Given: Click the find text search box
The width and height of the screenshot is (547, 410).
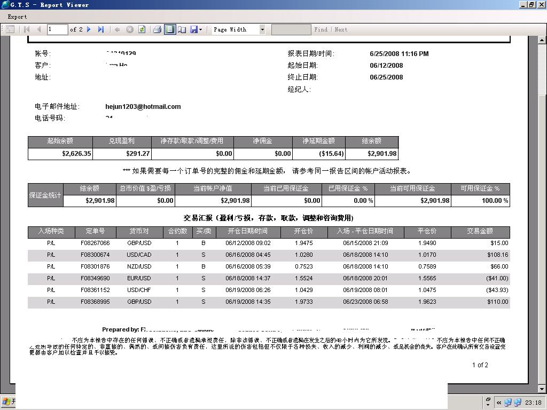Looking at the screenshot, I should click(291, 30).
